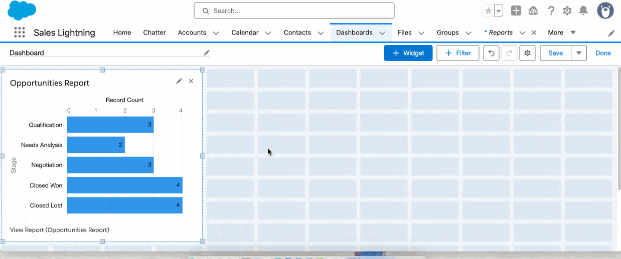
Task: Open the global actions plus icon
Action: 516,10
